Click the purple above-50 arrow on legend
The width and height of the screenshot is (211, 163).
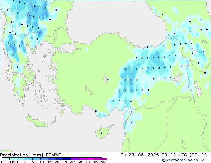[x=105, y=159]
